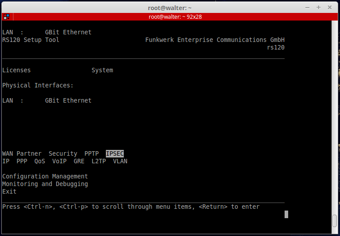Click the Exit entry in setup tool
The height and width of the screenshot is (236, 340).
tap(9, 191)
